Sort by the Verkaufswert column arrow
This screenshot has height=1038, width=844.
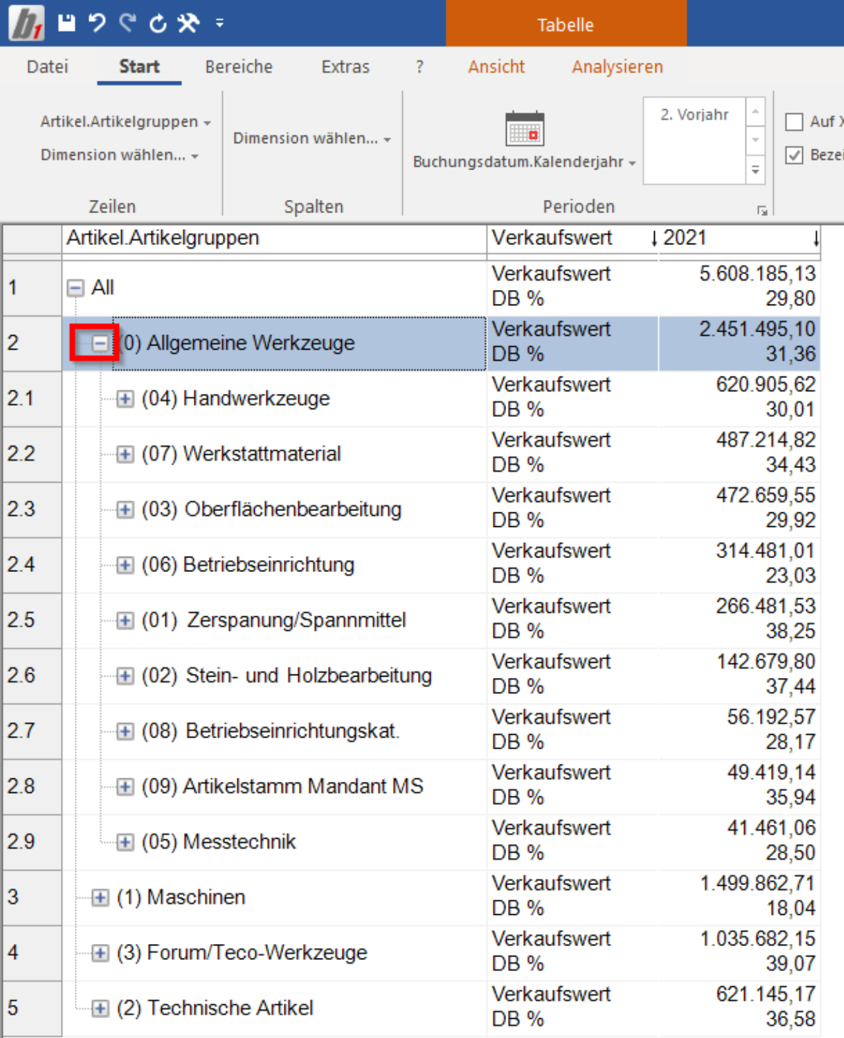pyautogui.click(x=654, y=238)
